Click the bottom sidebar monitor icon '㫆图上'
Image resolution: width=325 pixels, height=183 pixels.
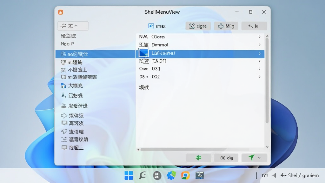point(64,147)
